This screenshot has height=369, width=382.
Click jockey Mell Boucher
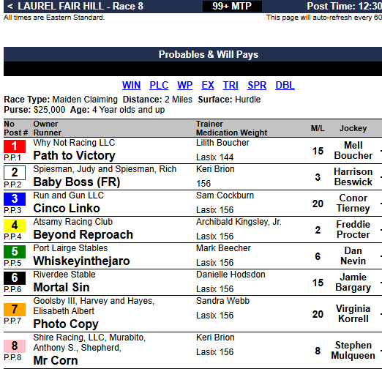tap(353, 151)
